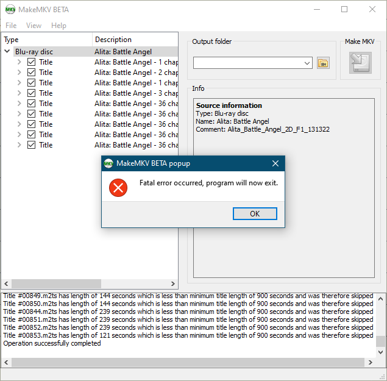Click the log pane scroll down arrow
Viewport: 387px width, 381px height.
pyautogui.click(x=380, y=352)
